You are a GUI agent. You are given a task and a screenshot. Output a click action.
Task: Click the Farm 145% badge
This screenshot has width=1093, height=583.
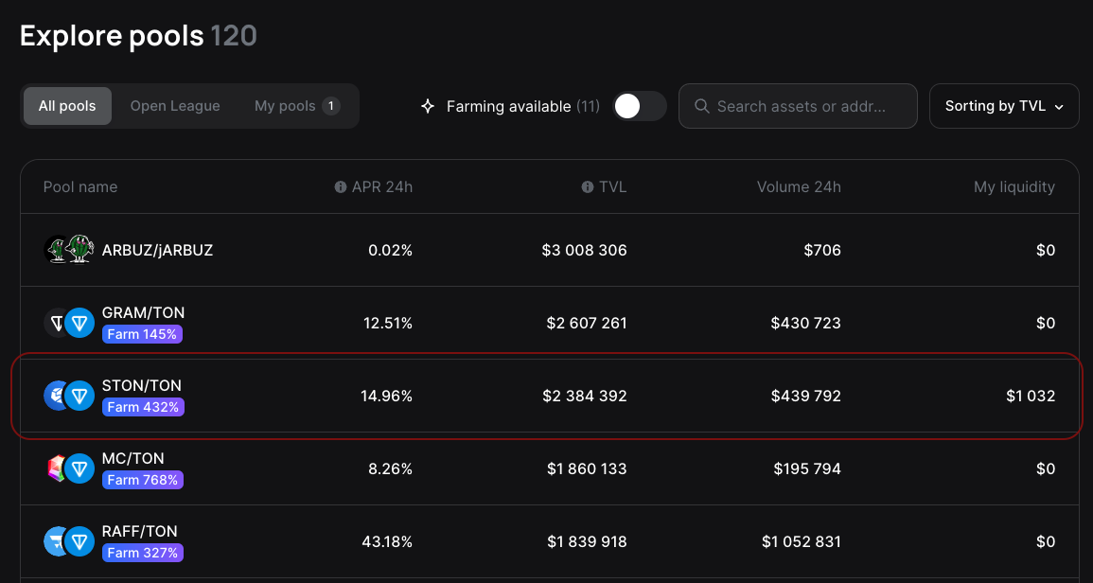click(x=142, y=334)
